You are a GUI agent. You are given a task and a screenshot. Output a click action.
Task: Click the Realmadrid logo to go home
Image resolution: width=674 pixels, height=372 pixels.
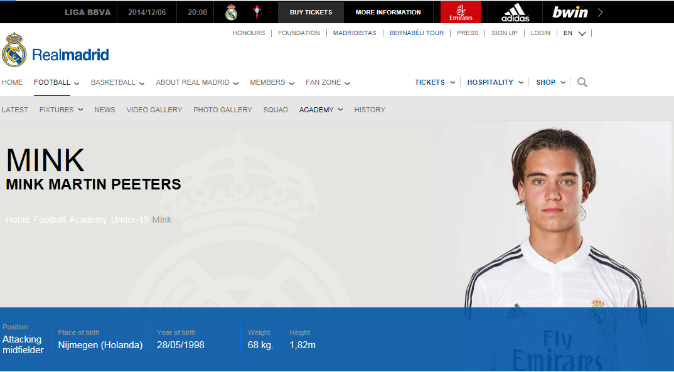[55, 50]
